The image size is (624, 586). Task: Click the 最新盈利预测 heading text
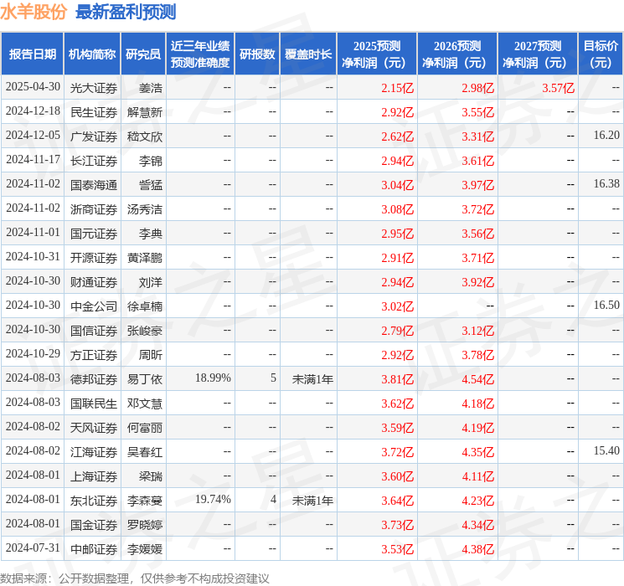(126, 12)
